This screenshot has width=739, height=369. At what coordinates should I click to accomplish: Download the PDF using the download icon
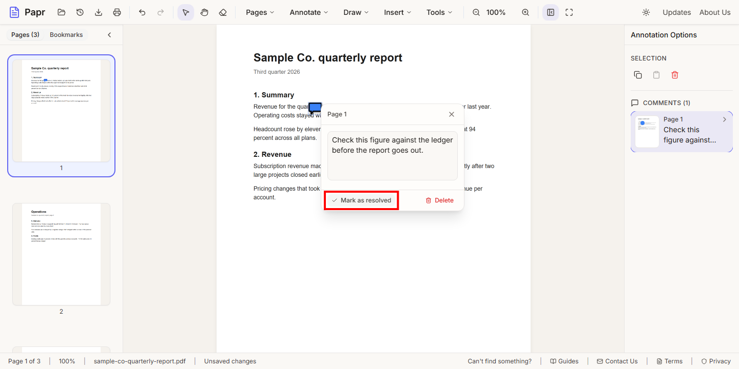99,12
